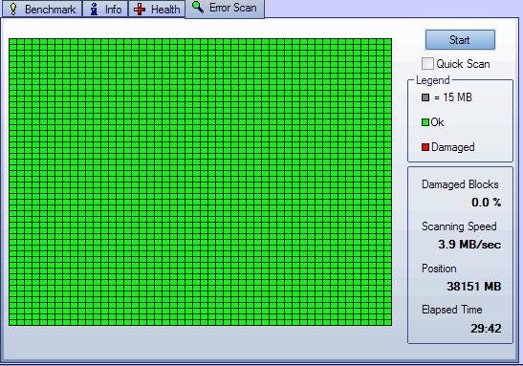Click the Quick Scan label text
Viewport: 523px width, 366px height.
(x=463, y=64)
